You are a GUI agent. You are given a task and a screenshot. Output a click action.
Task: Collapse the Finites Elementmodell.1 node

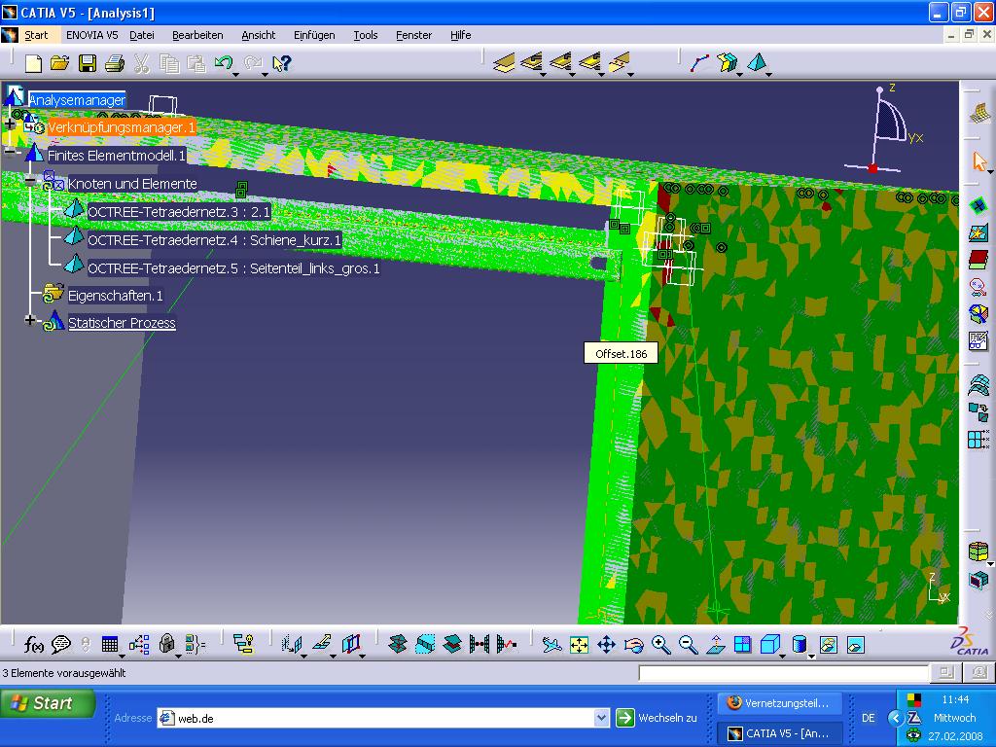click(10, 151)
